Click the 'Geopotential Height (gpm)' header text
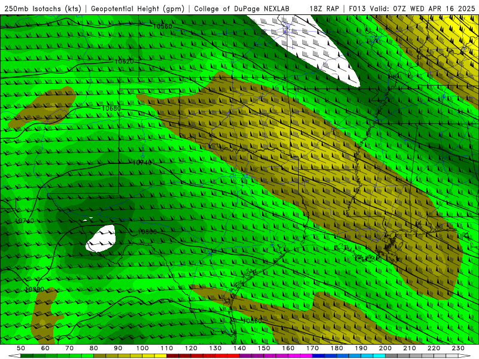Image resolution: width=479 pixels, height=359 pixels. click(x=138, y=8)
